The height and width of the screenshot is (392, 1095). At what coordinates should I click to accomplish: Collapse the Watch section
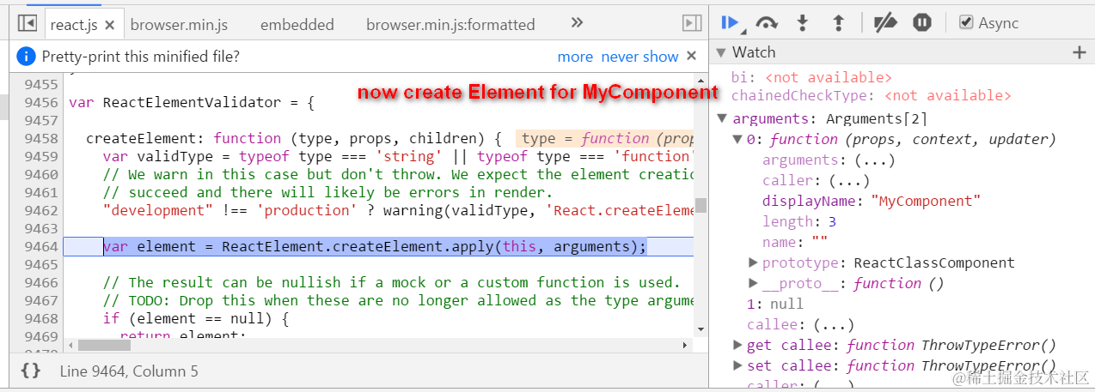(x=722, y=52)
